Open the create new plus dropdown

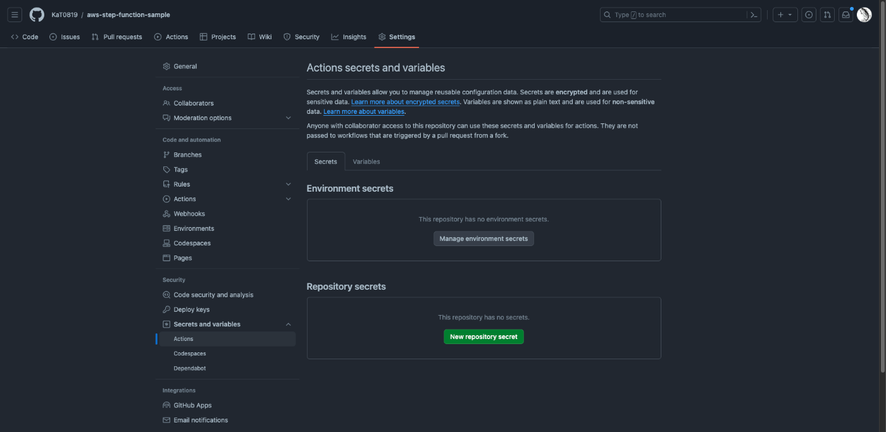pyautogui.click(x=785, y=15)
